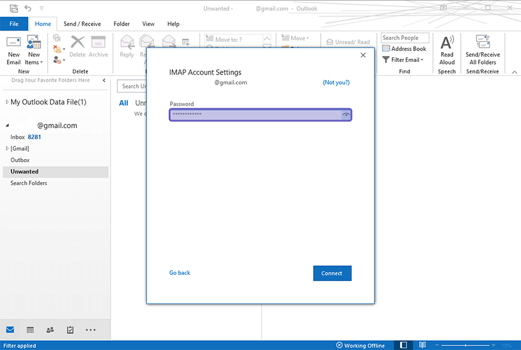Click the All filter in message list
Image resolution: width=521 pixels, height=350 pixels.
click(124, 103)
